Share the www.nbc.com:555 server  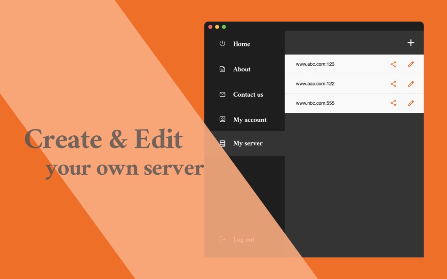[393, 103]
